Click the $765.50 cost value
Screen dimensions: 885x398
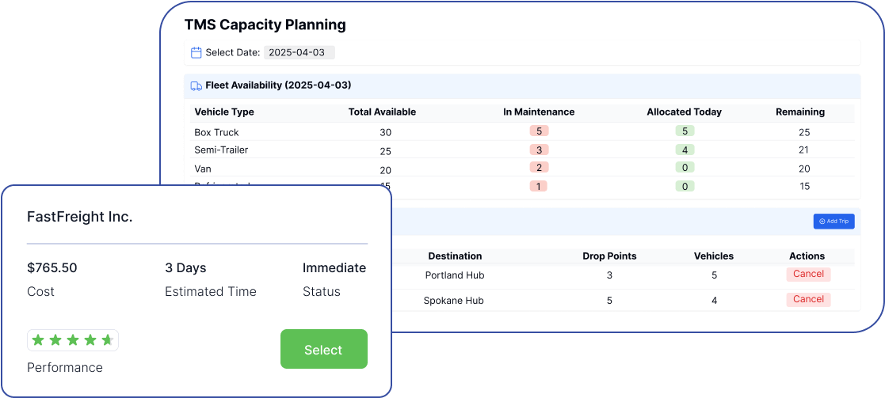pyautogui.click(x=52, y=267)
